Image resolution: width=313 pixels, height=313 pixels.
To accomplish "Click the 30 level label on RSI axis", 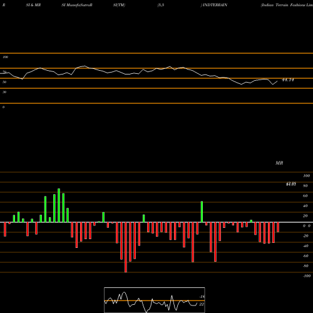I will [4, 92].
